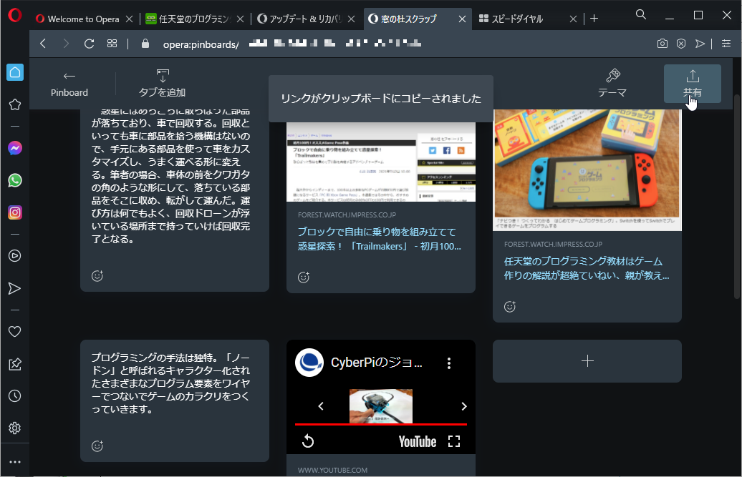Click the right chevron on the YouTube carousel
The image size is (742, 477).
pyautogui.click(x=463, y=405)
